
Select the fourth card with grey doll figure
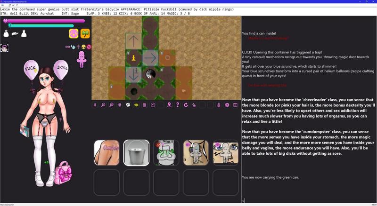coord(196,153)
